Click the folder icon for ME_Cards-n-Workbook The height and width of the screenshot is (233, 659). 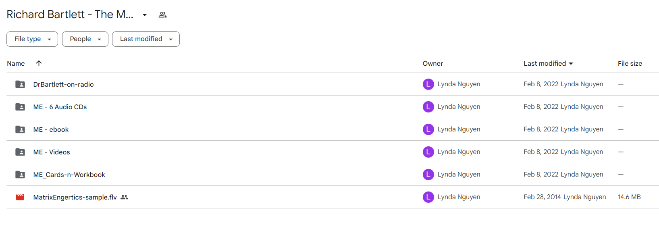tap(20, 175)
